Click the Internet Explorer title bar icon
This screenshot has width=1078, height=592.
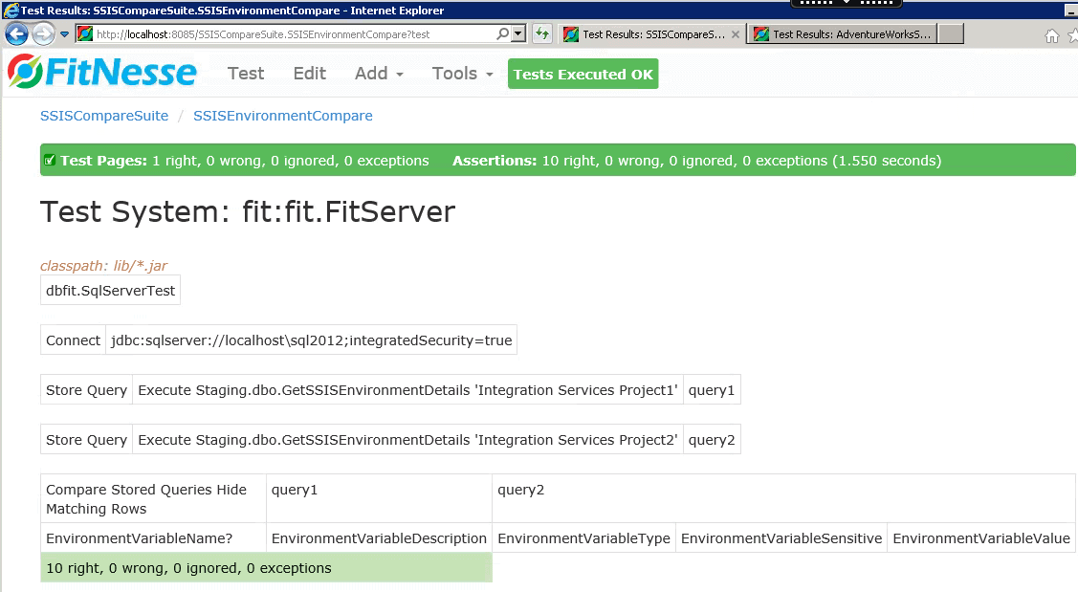[11, 10]
